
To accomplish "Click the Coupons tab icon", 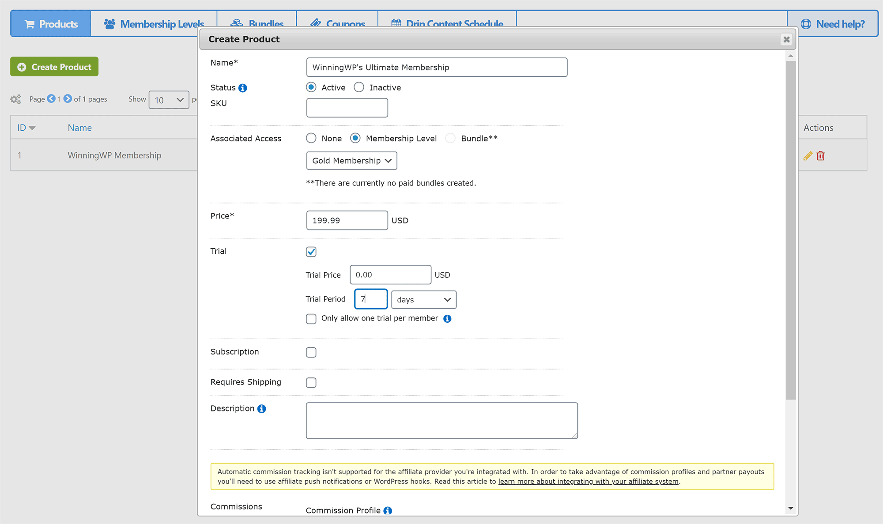I will point(313,23).
